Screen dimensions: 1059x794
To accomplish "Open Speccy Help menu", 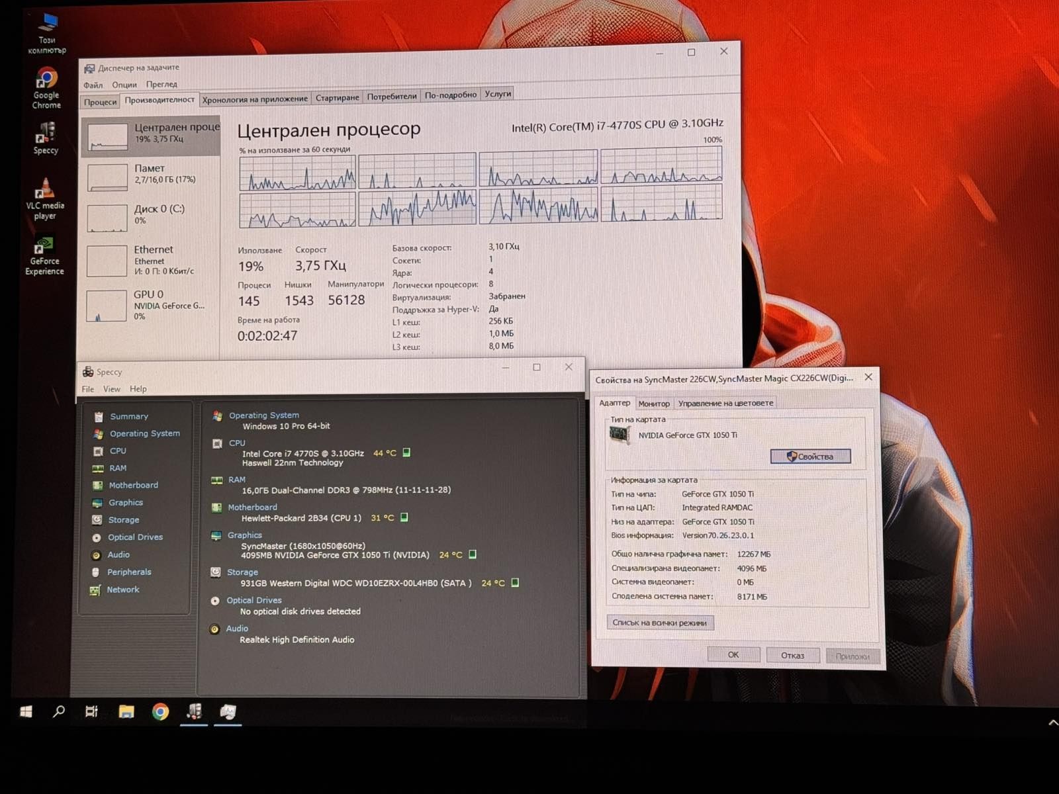I will [x=138, y=389].
